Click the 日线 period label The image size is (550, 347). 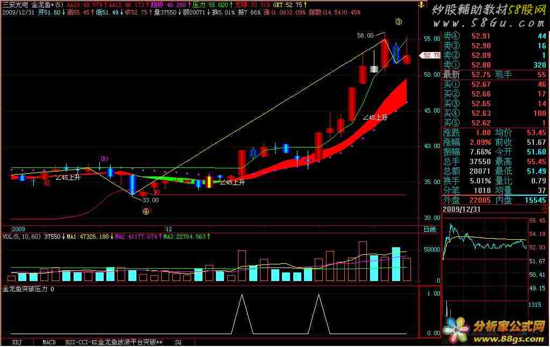point(430,230)
